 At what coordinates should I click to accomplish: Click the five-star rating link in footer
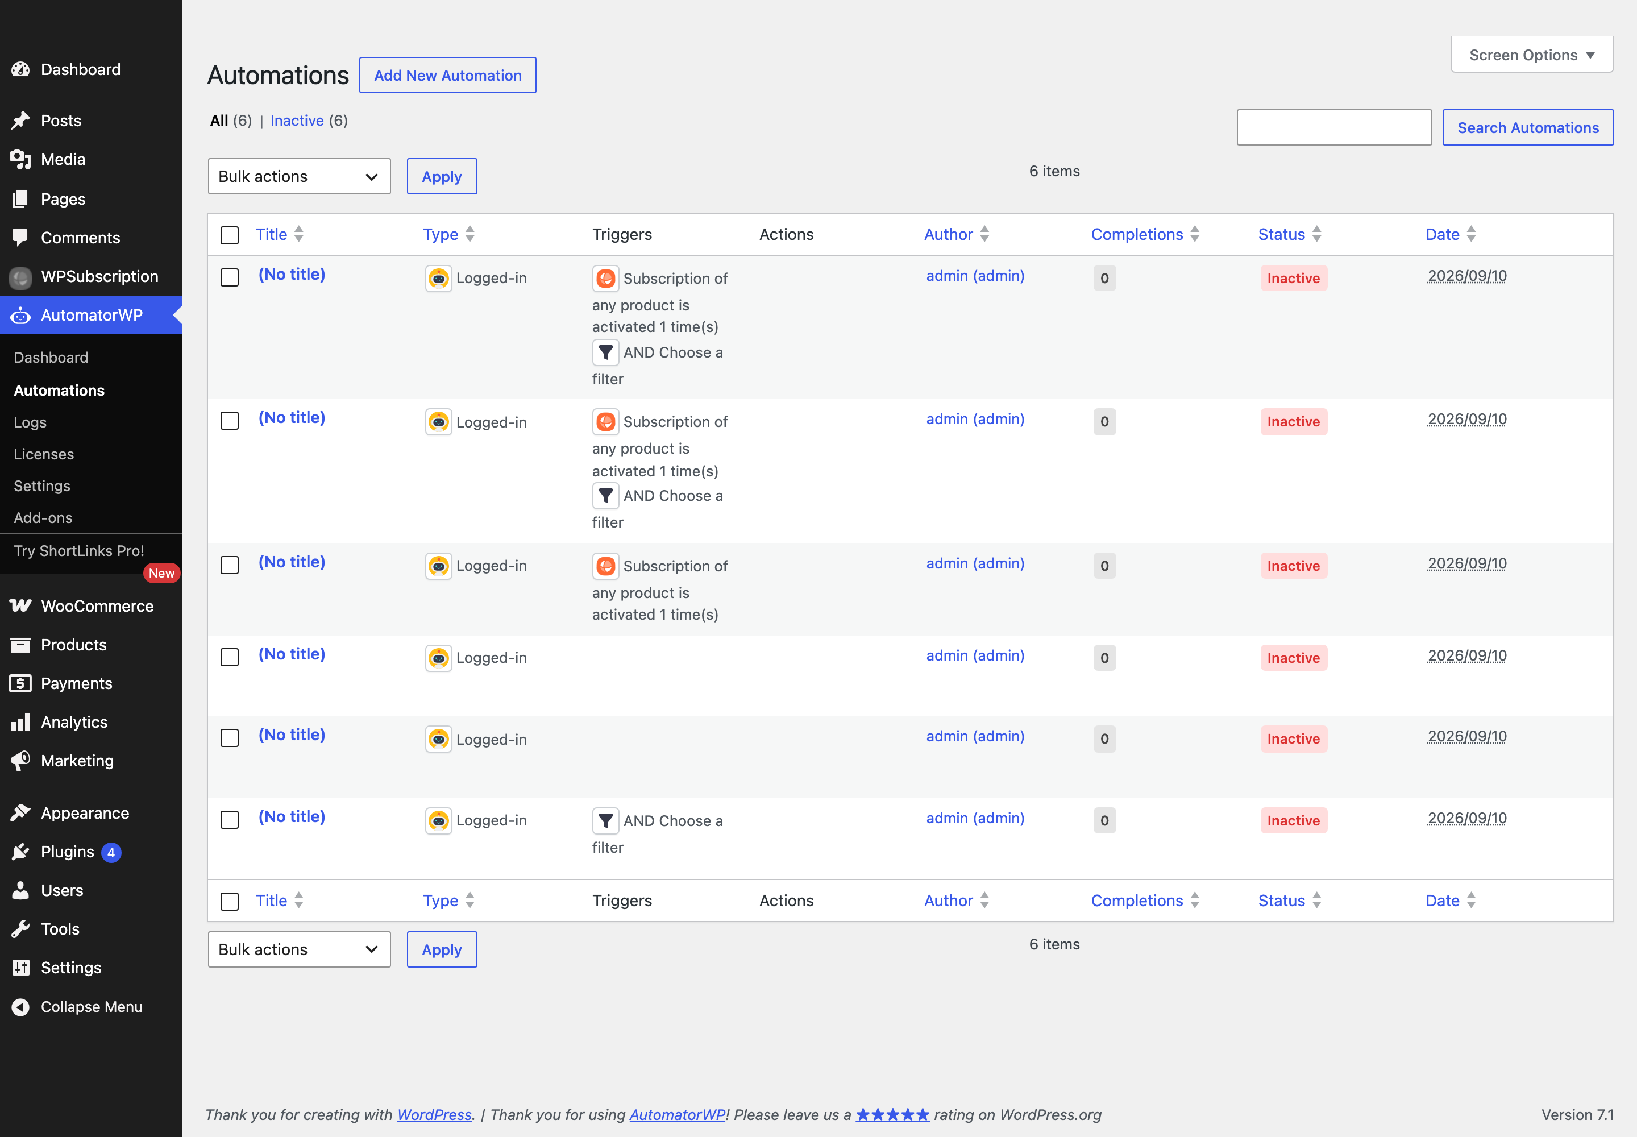[x=892, y=1114]
